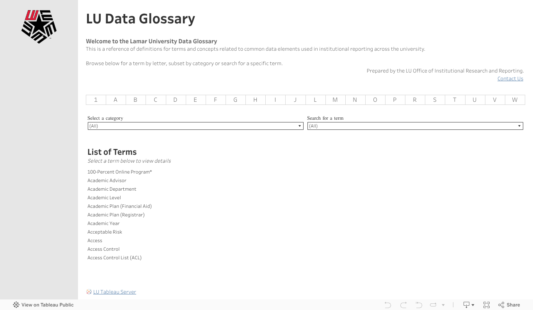533x310 pixels.
Task: Follow the LU Tableau Server link
Action: 115,292
